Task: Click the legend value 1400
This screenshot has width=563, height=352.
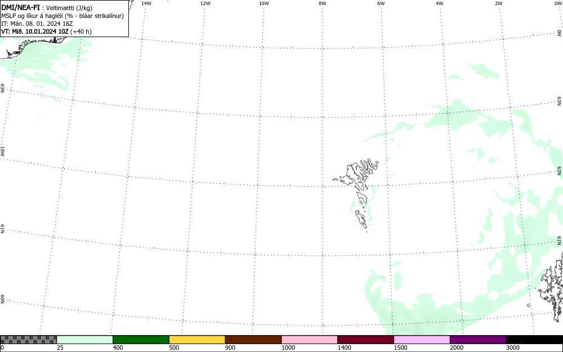Action: [345, 348]
